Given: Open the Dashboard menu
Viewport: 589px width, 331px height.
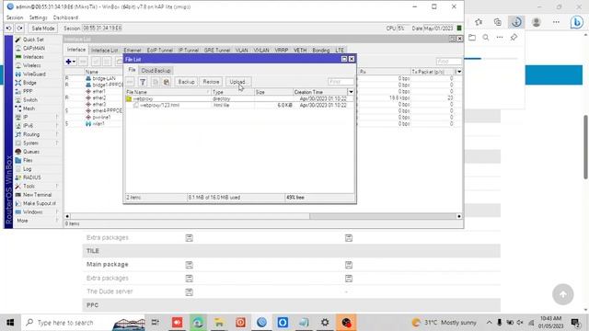Looking at the screenshot, I should click(x=65, y=17).
